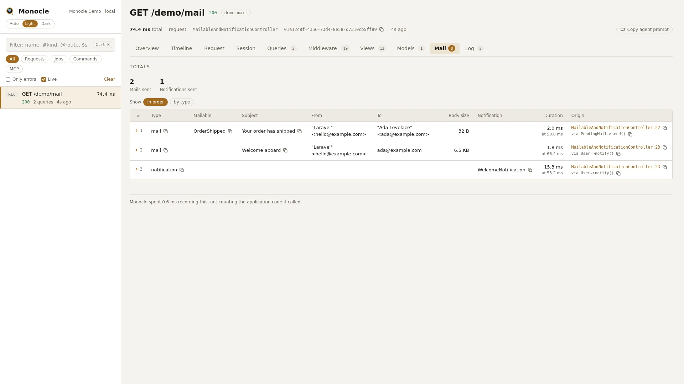Show mail entries in order
The image size is (684, 384).
click(x=155, y=102)
